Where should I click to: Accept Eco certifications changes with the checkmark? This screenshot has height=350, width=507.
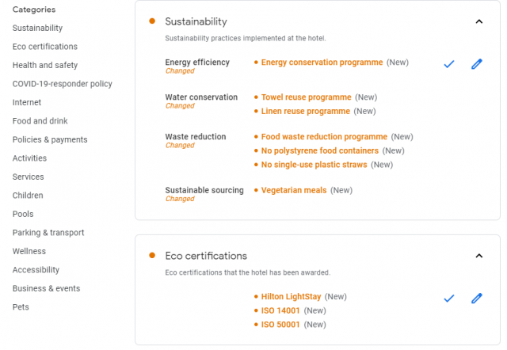(449, 299)
